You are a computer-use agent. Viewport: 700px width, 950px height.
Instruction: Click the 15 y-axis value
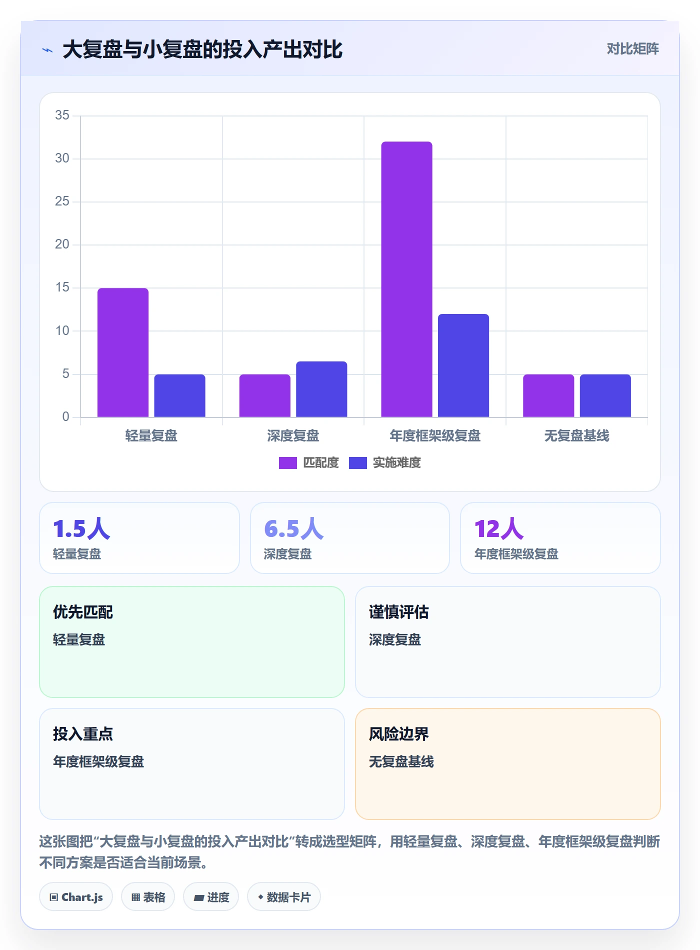(62, 287)
